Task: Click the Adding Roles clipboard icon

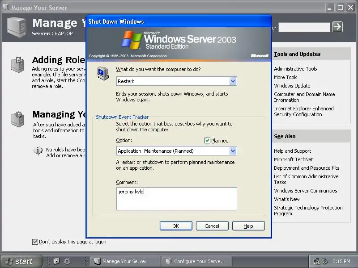Action: pos(17,65)
